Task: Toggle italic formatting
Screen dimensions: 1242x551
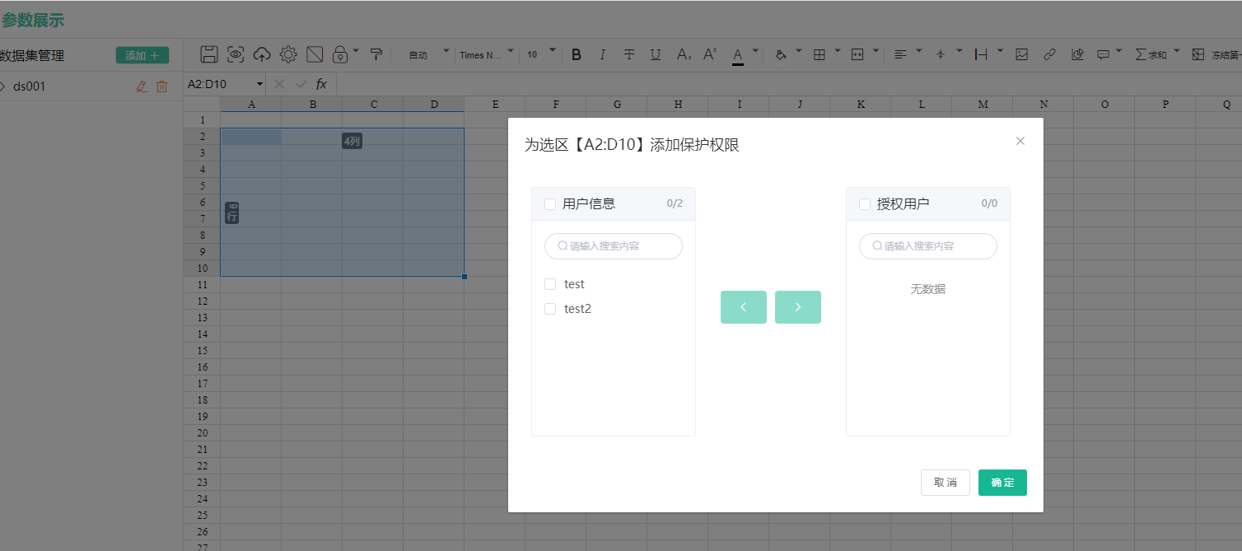Action: [603, 54]
